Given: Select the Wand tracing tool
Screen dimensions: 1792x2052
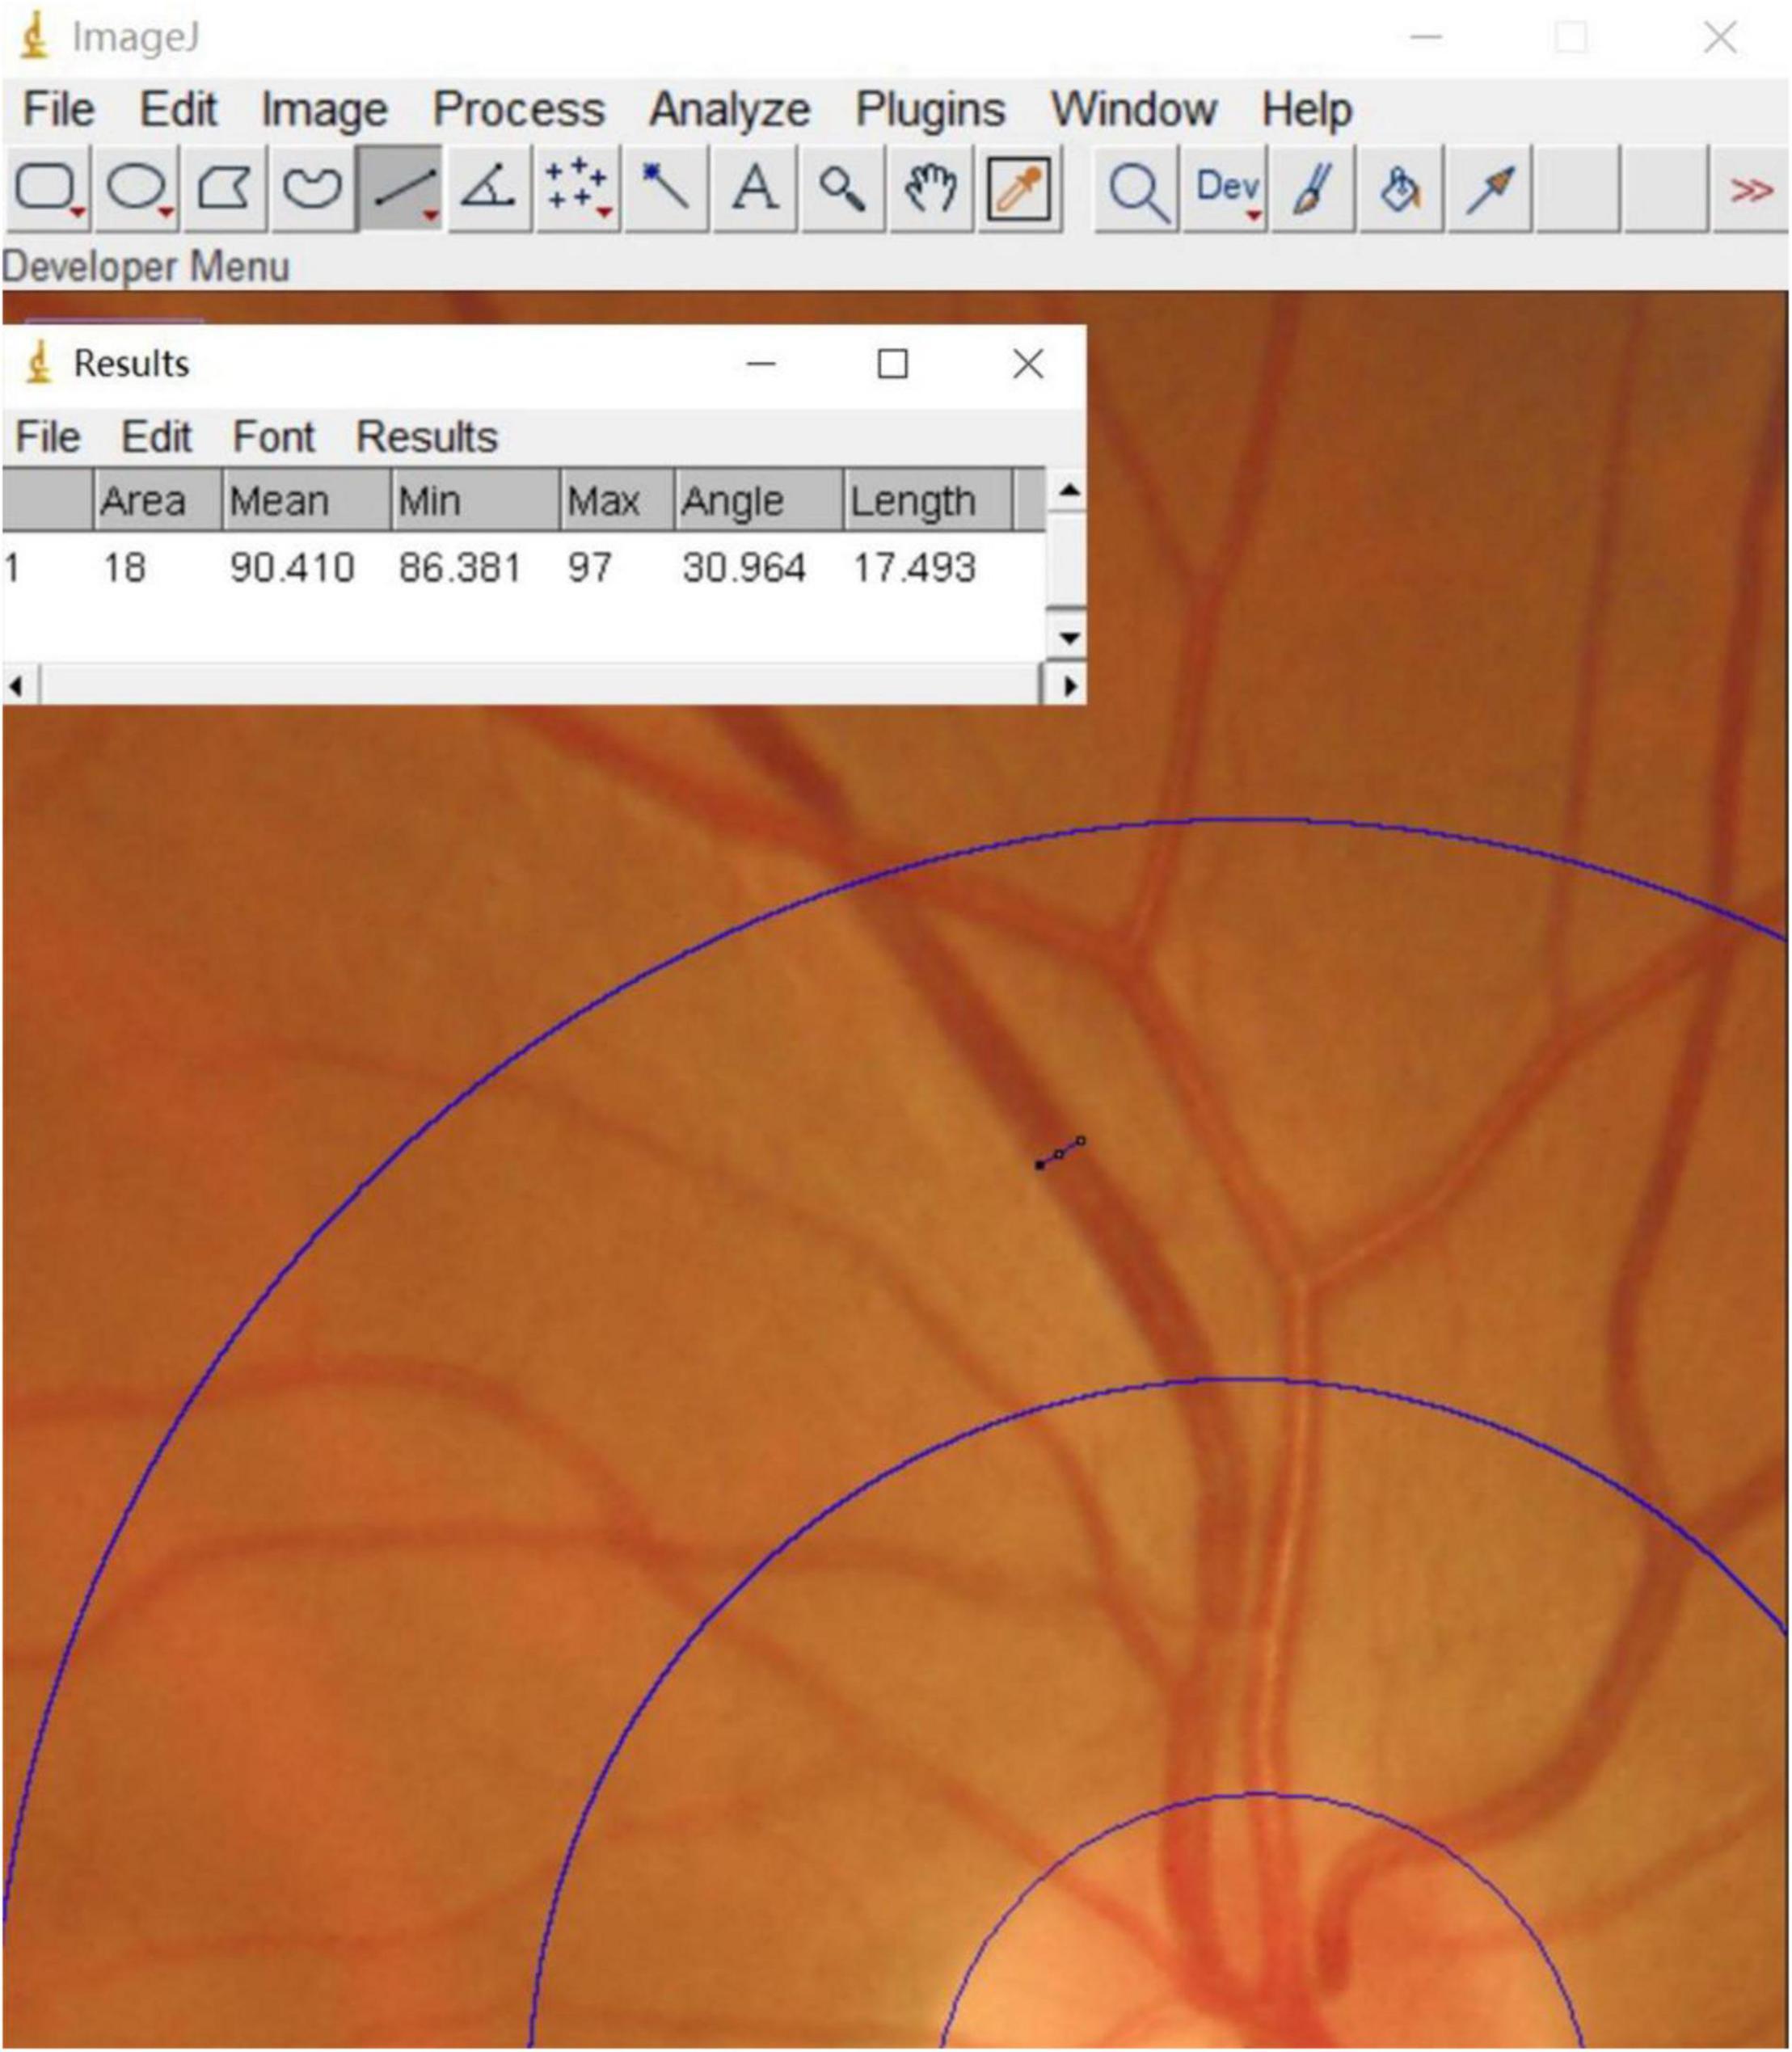Looking at the screenshot, I should [665, 189].
